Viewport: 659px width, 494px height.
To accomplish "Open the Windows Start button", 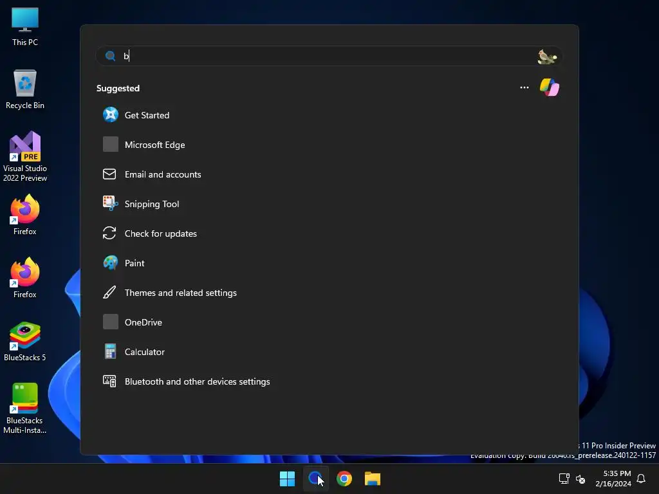I will [x=288, y=479].
